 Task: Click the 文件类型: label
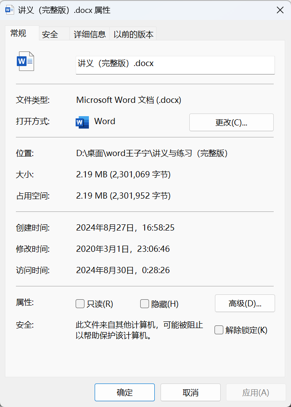click(x=33, y=100)
